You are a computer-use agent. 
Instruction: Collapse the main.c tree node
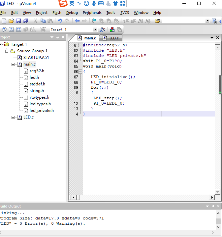13,65
